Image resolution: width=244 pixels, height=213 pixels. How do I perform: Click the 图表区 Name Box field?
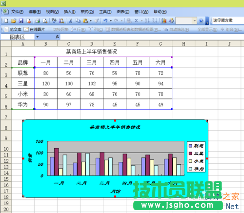18,37
